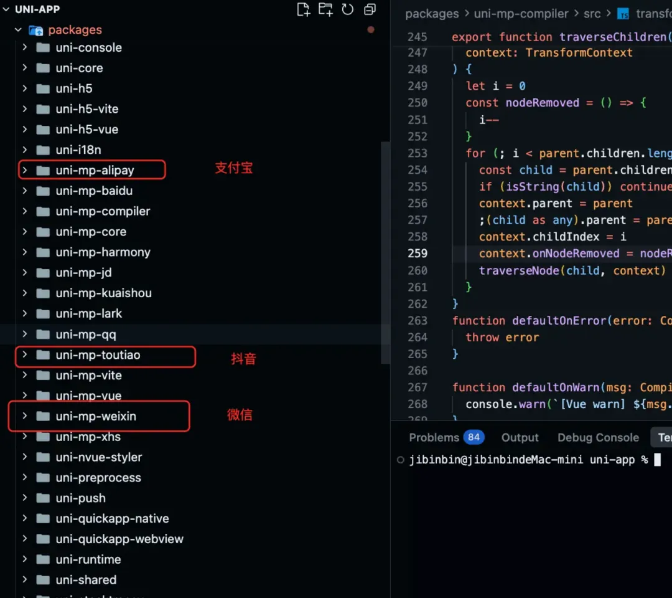
Task: Click the uni-mp-qq folder icon
Action: 43,334
